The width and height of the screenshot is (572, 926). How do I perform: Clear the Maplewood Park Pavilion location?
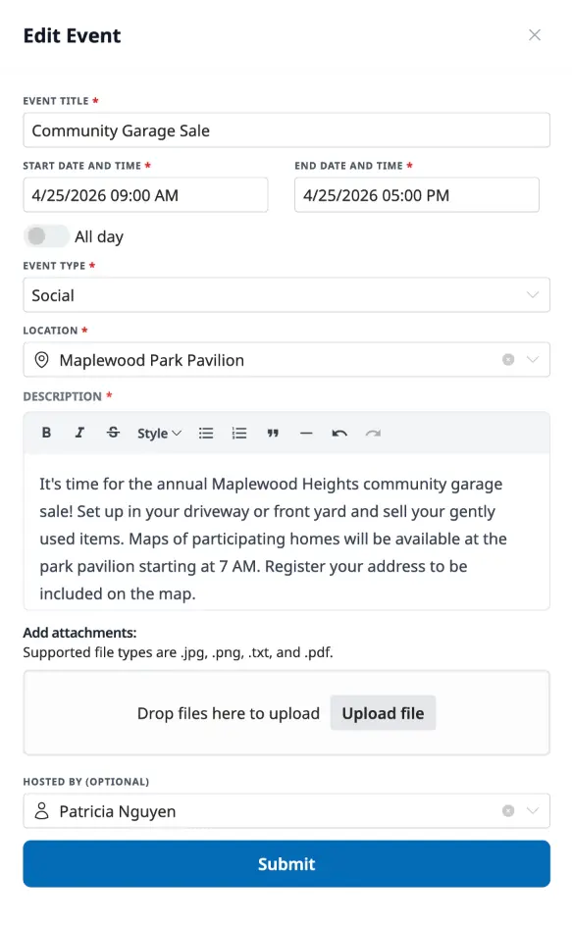click(508, 360)
